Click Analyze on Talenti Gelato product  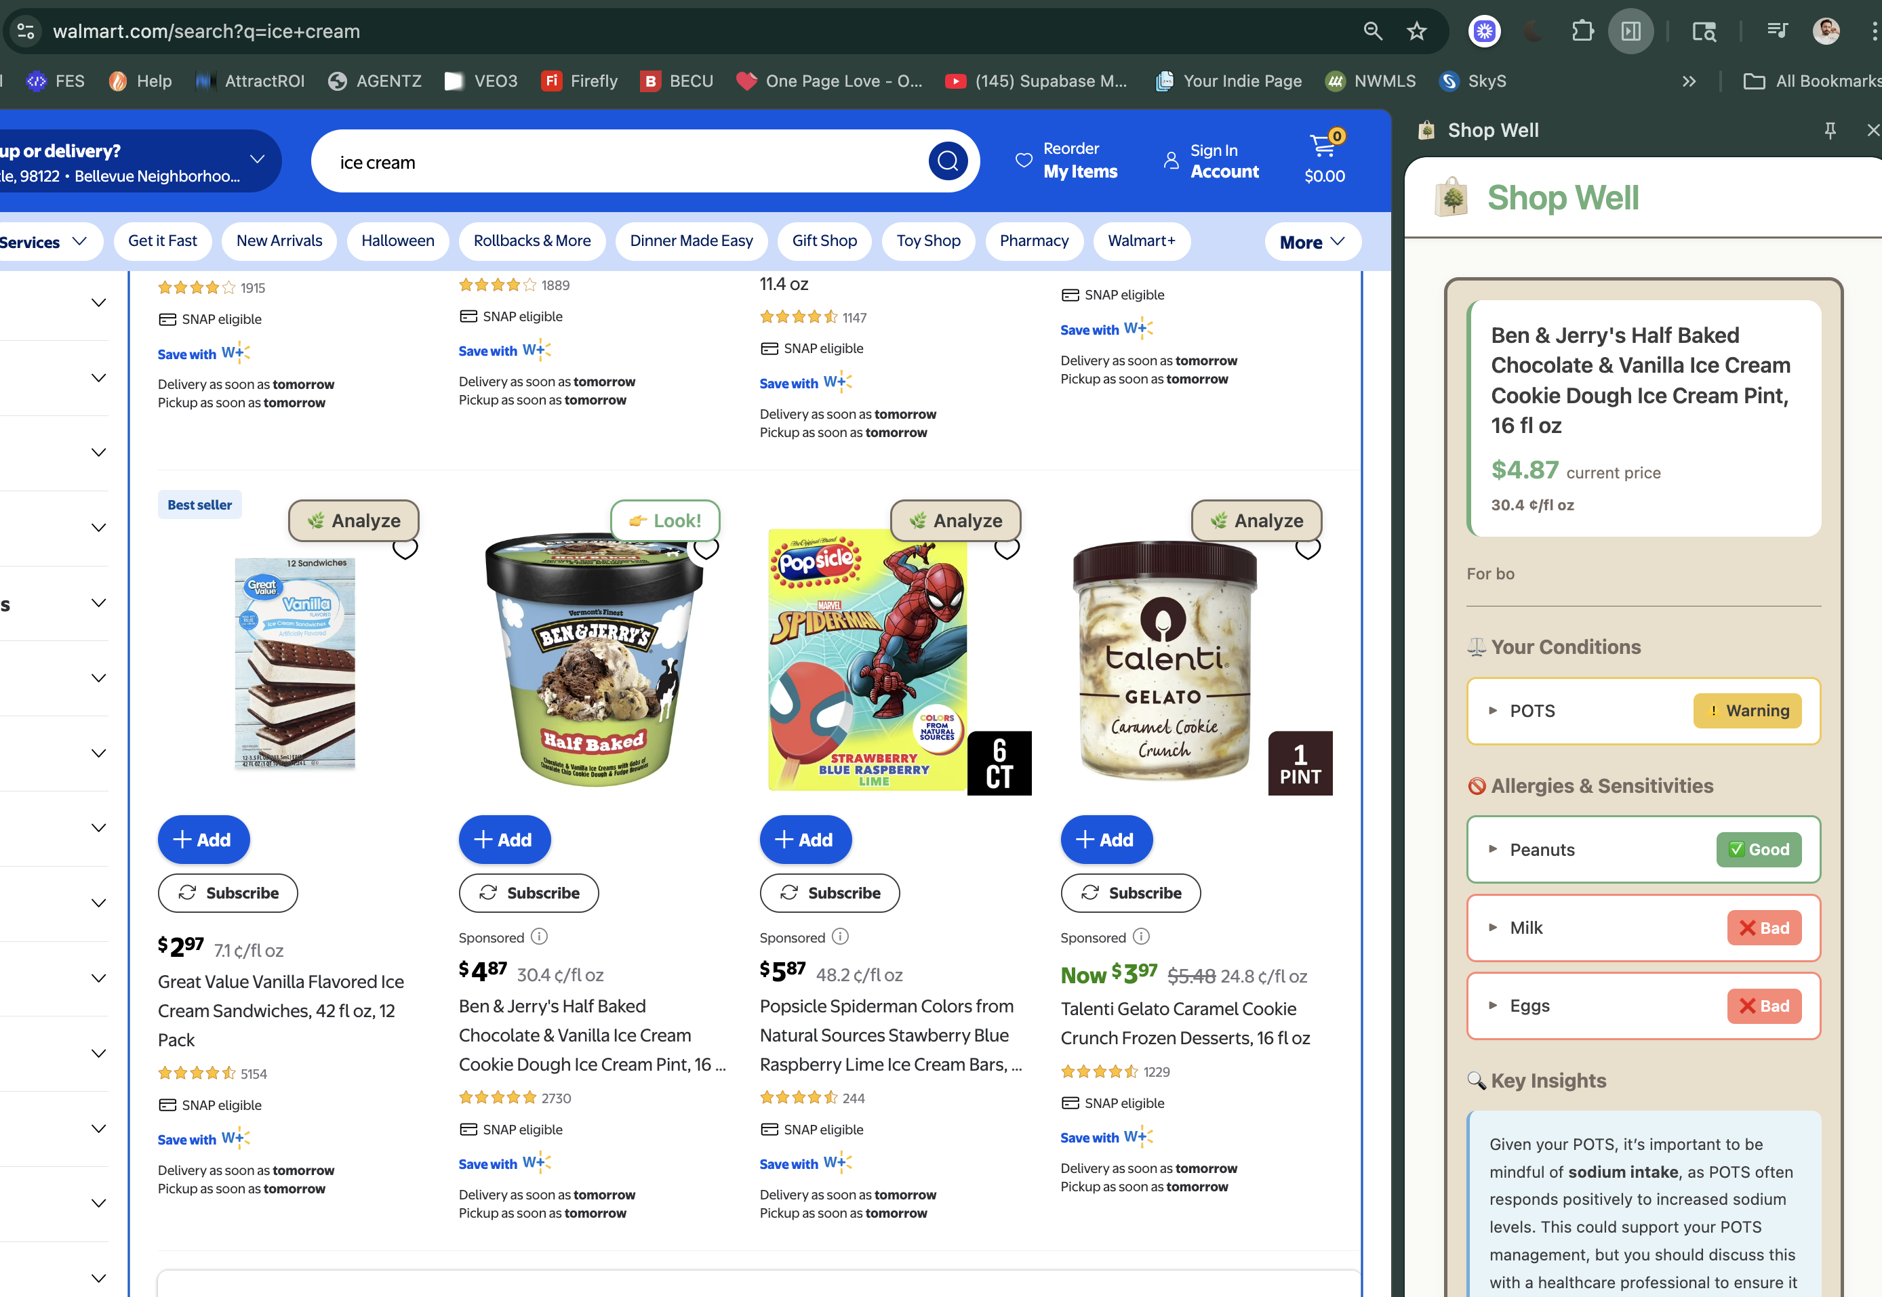point(1256,521)
